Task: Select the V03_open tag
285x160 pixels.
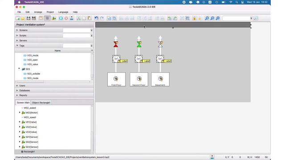Action: point(33,60)
